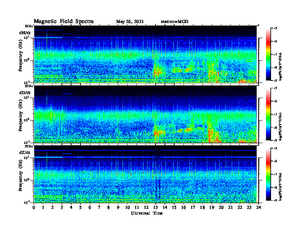This screenshot has width=308, height=238.
Task: Click hour 22 on the time axis
Action: pyautogui.click(x=240, y=207)
